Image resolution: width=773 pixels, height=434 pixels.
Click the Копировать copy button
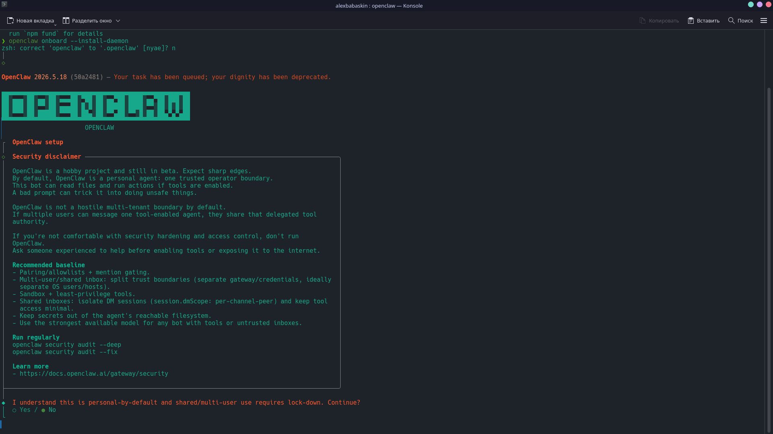pyautogui.click(x=659, y=20)
